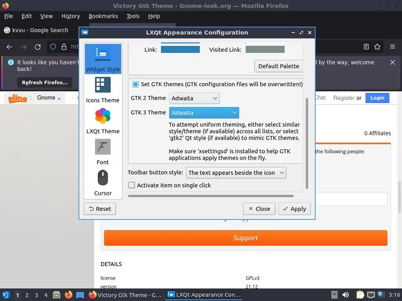Click the taskbar clock
The width and height of the screenshot is (402, 301).
pyautogui.click(x=394, y=295)
